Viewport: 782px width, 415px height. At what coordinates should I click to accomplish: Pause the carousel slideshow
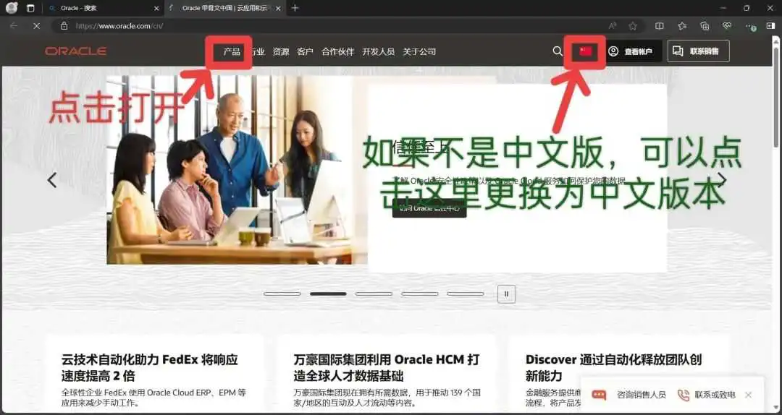[506, 294]
